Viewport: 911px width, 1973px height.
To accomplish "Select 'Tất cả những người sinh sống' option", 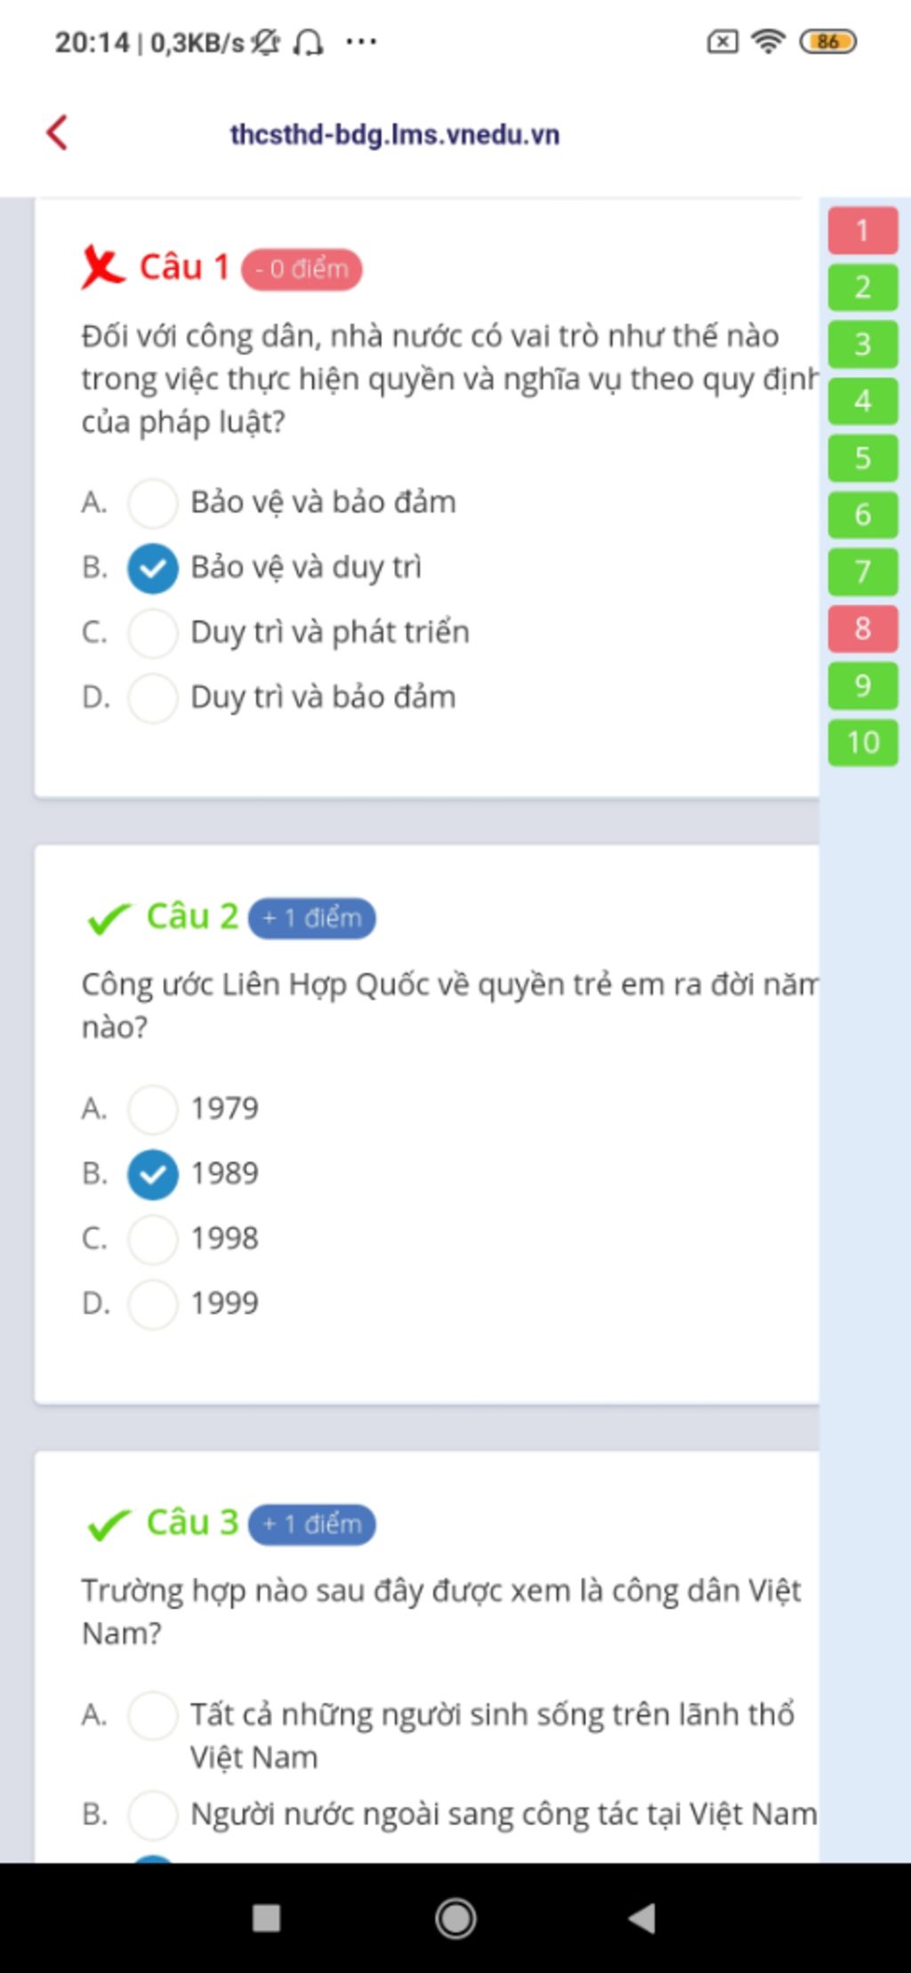I will click(153, 1716).
